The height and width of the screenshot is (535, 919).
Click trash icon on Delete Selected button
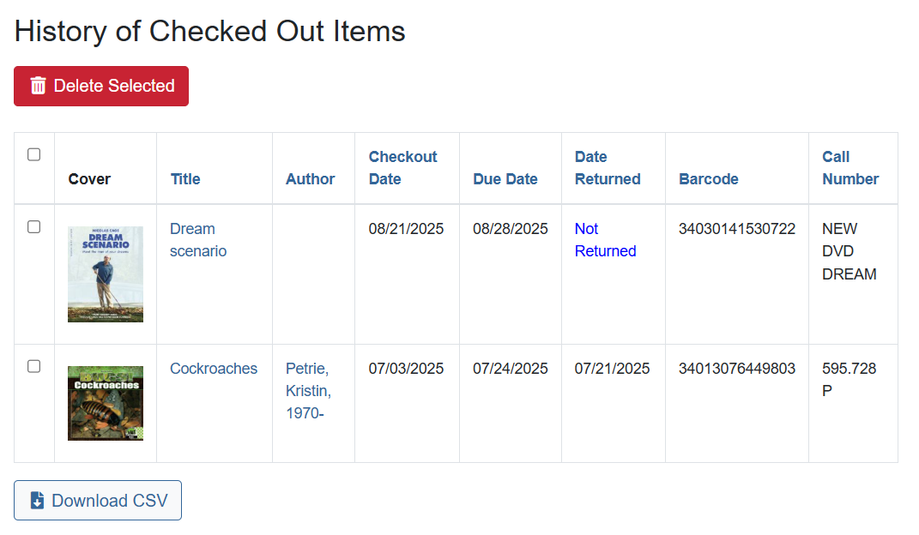pyautogui.click(x=38, y=86)
